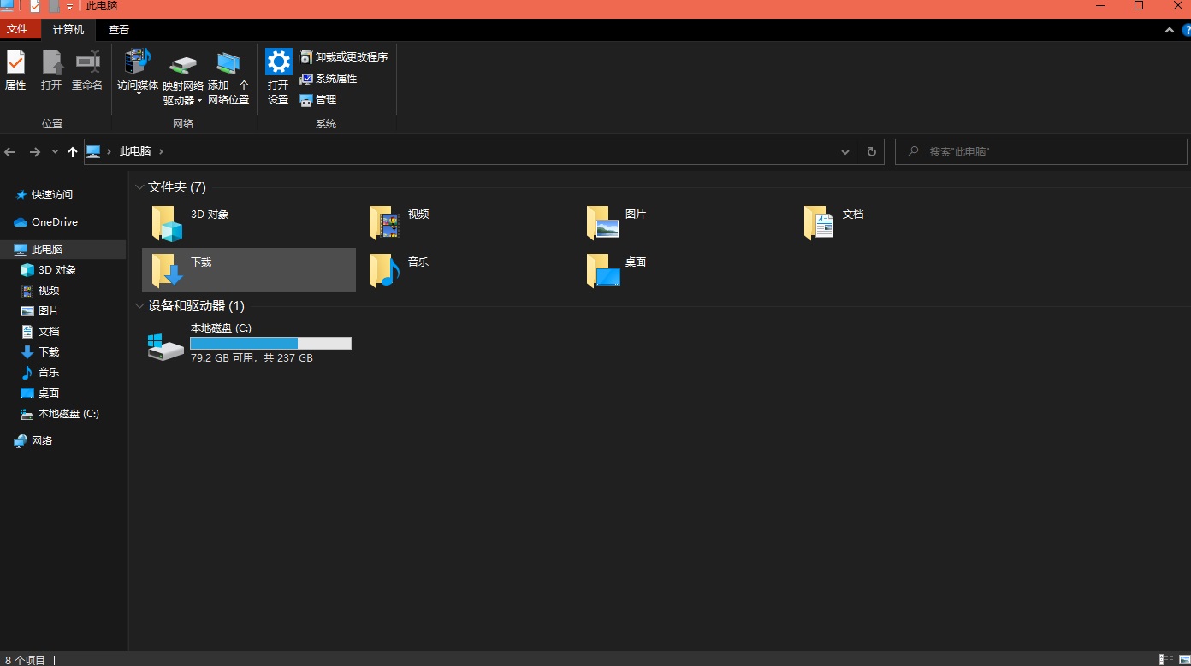Click the C: drive usage bar

(x=270, y=343)
